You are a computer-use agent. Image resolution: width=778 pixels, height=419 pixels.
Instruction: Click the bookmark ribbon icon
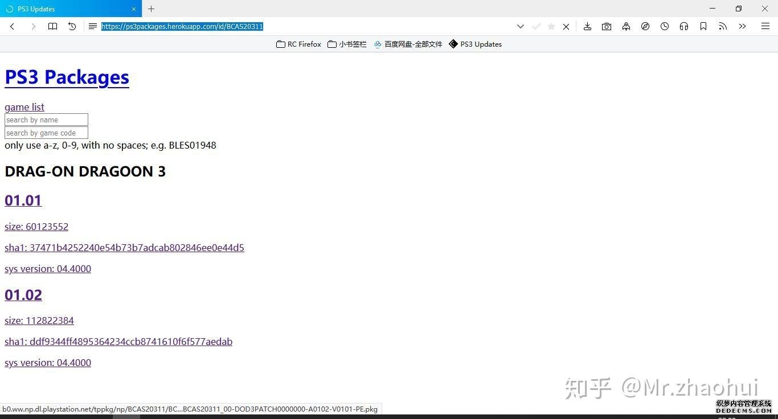[x=703, y=26]
